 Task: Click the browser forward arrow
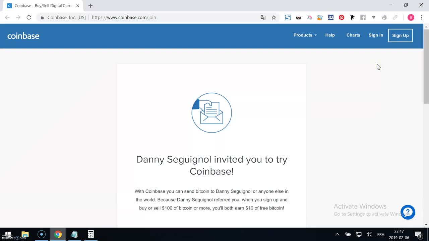click(x=18, y=17)
